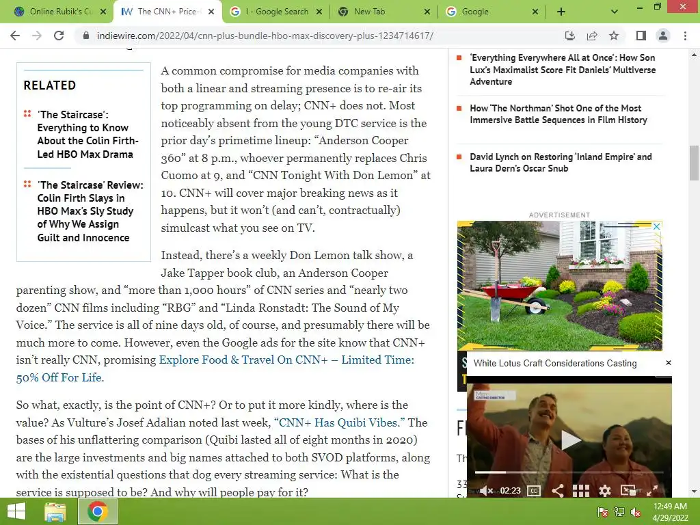Image resolution: width=700 pixels, height=525 pixels.
Task: Reload the IndieWire page
Action: pyautogui.click(x=59, y=36)
